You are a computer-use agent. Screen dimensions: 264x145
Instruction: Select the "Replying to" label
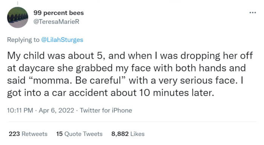point(23,40)
